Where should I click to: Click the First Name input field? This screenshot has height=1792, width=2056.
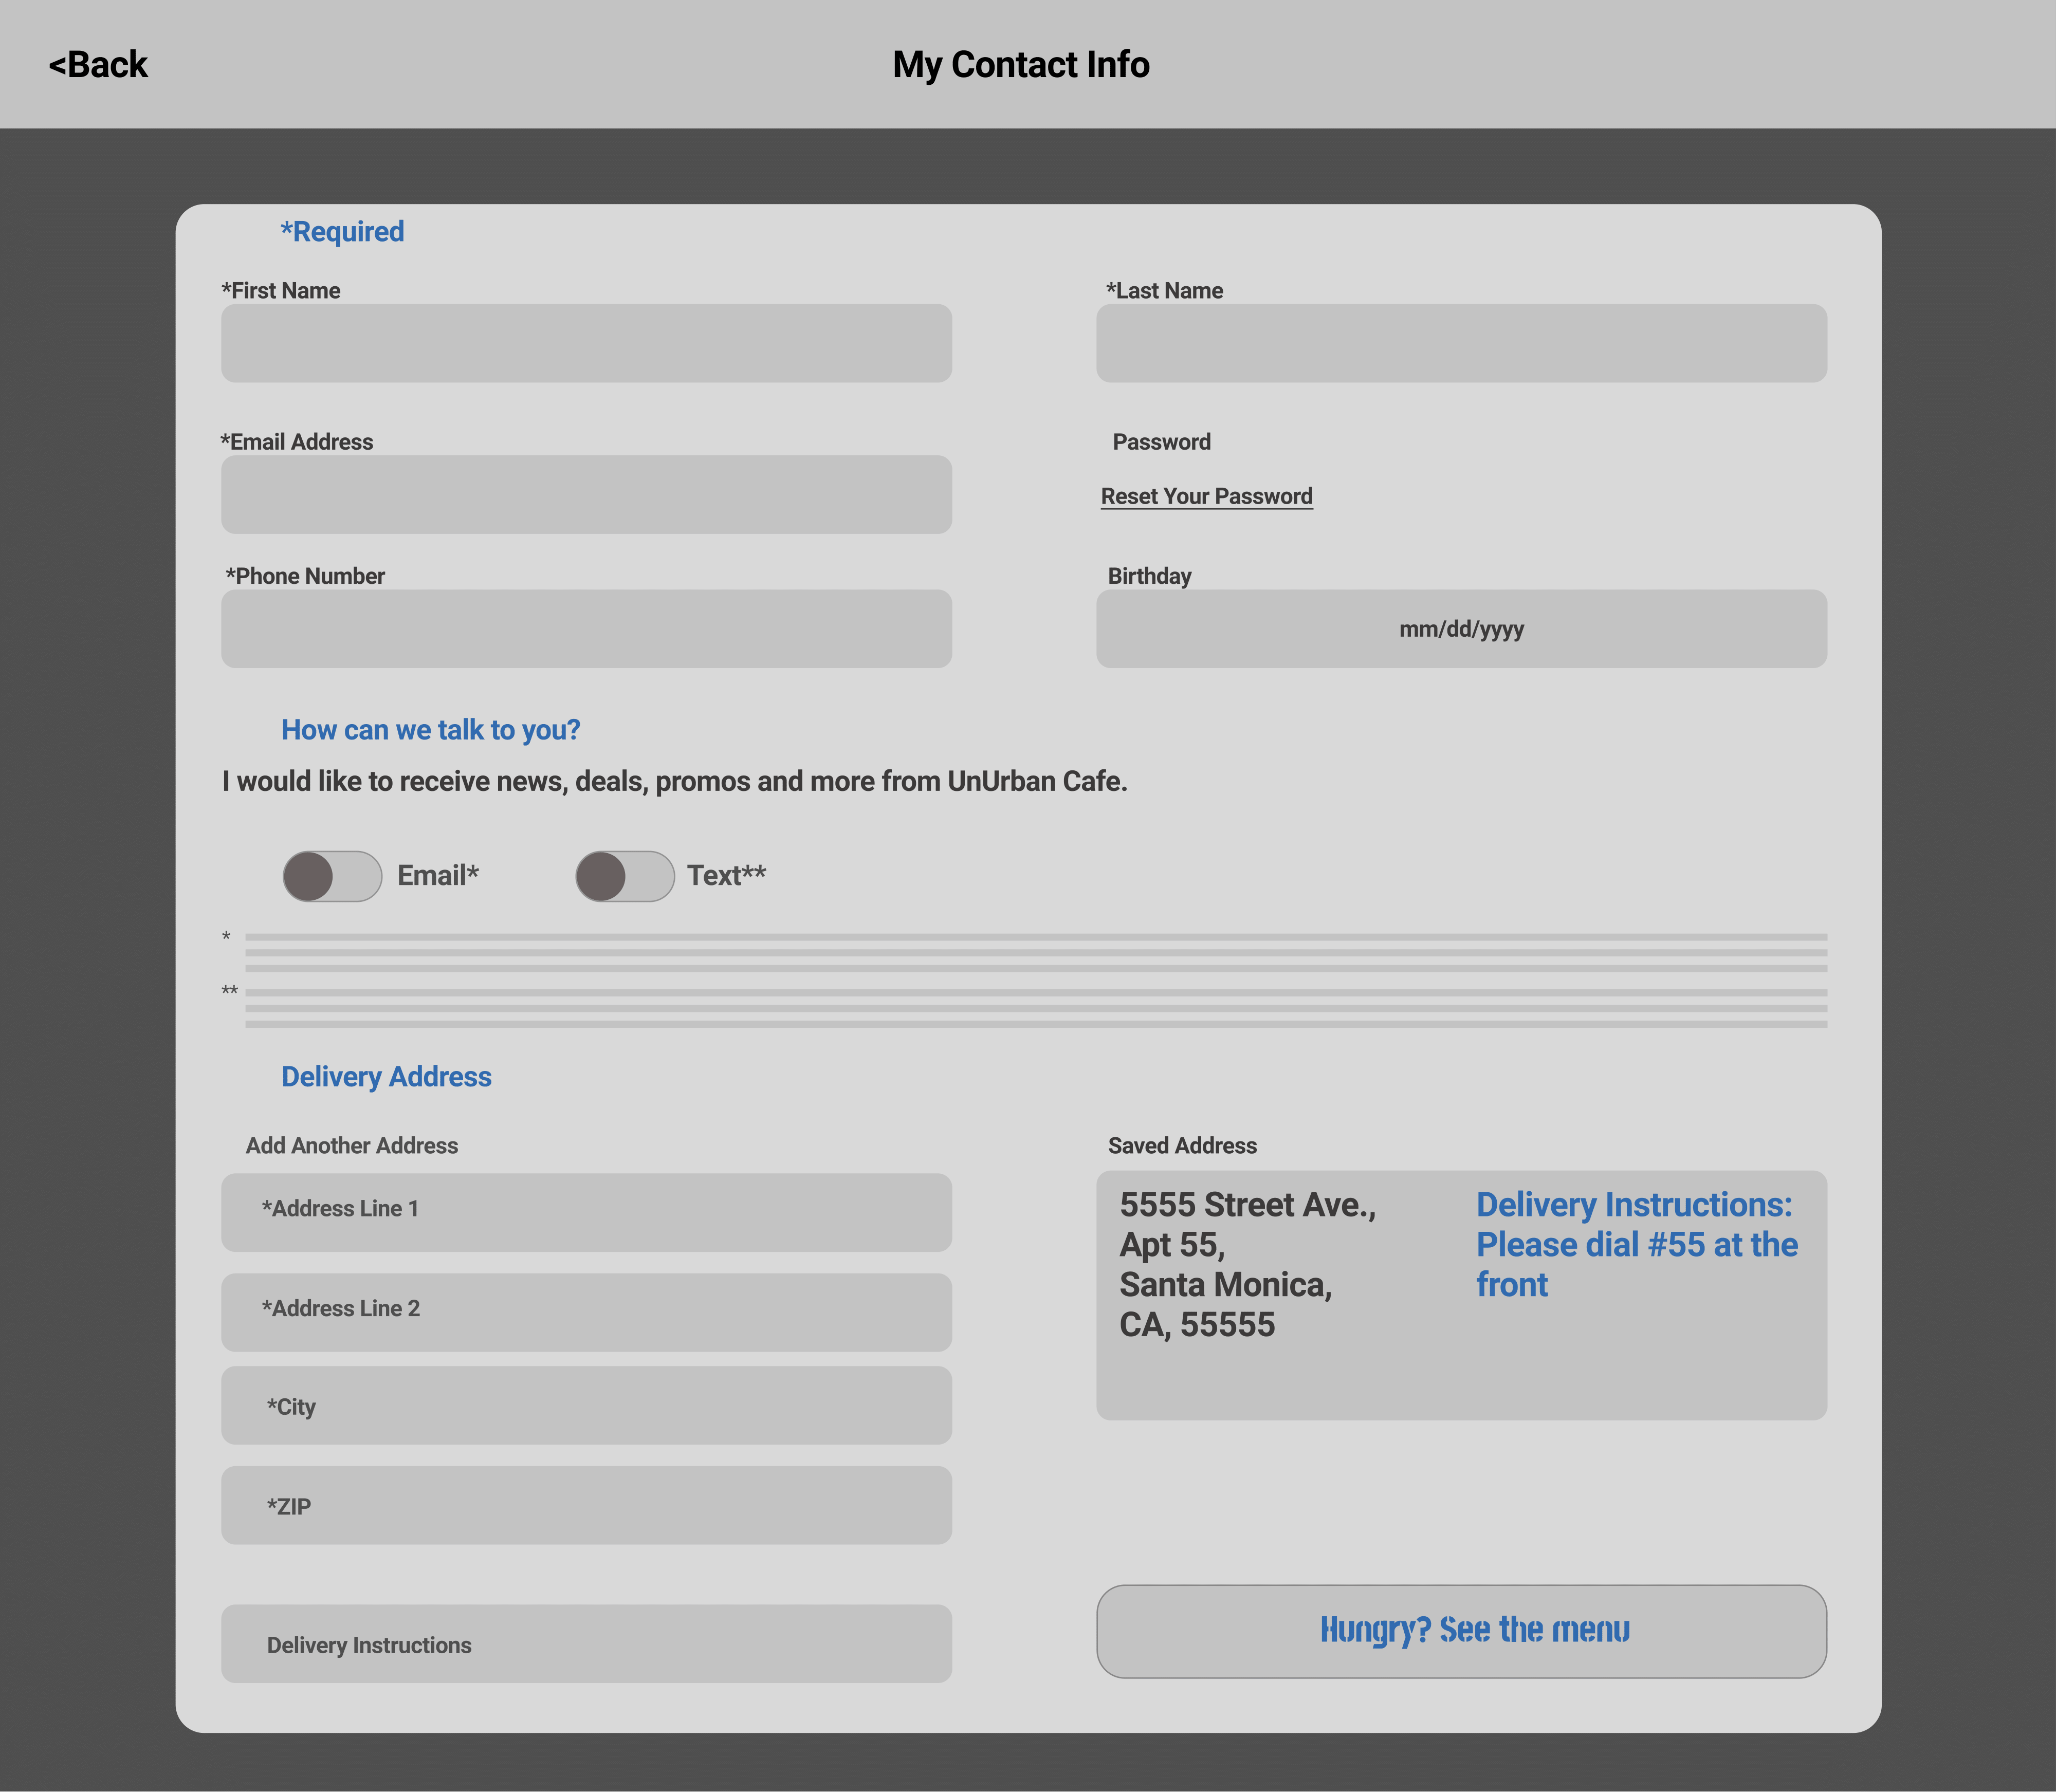(x=586, y=343)
